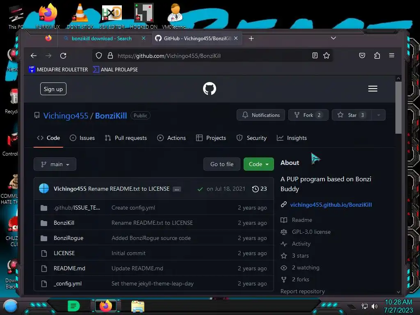Click the page vertical scrollbar thumb
The image size is (420, 315).
(398, 107)
